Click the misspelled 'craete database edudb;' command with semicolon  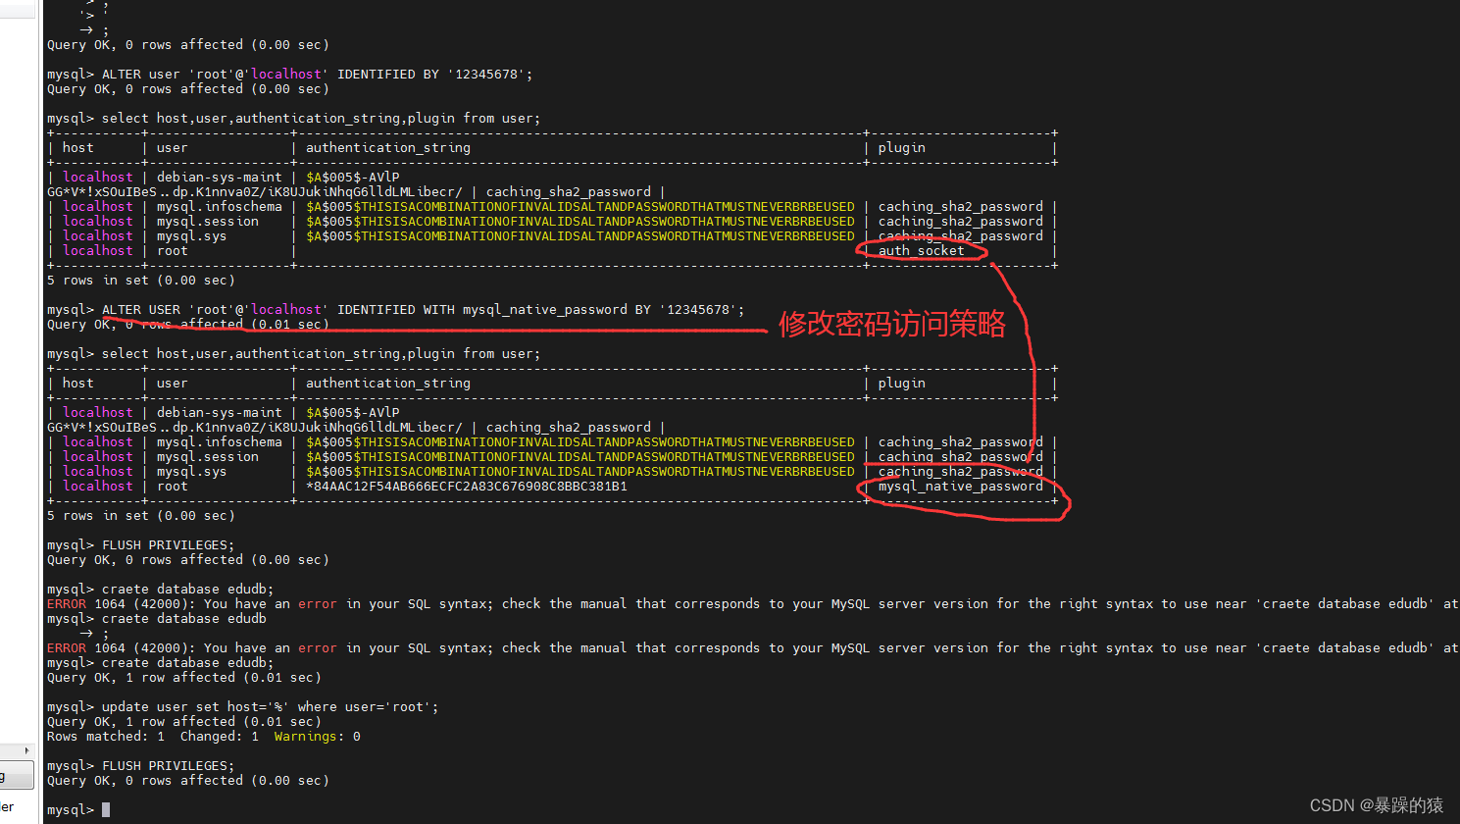tap(188, 590)
